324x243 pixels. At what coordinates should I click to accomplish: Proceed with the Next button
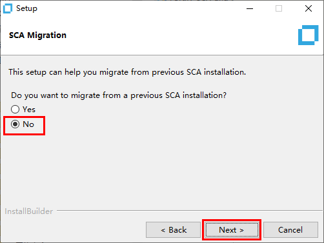pyautogui.click(x=232, y=230)
